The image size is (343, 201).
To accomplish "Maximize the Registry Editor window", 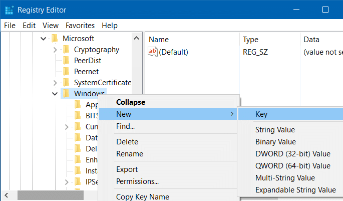I will pos(325,10).
